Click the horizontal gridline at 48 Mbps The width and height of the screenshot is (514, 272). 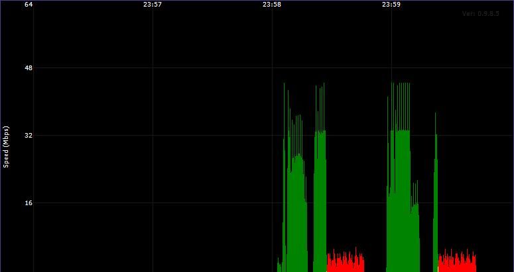click(272, 68)
